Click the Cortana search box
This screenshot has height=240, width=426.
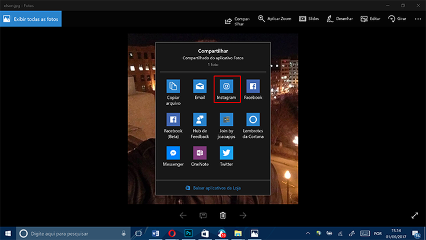pyautogui.click(x=73, y=234)
